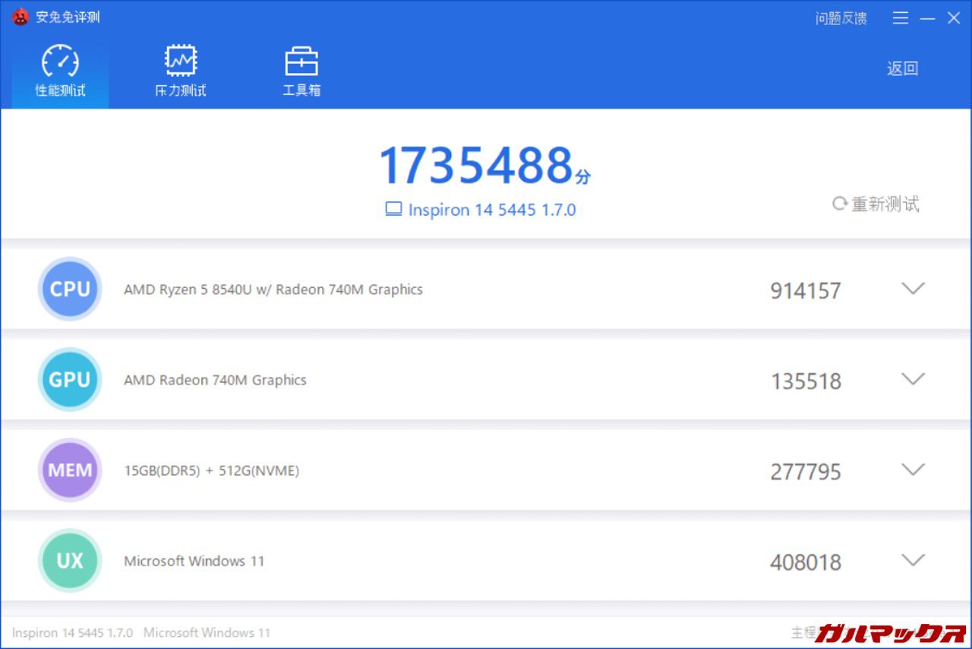Viewport: 972px width, 649px height.
Task: Switch to the 性能测试 tab
Action: click(x=60, y=72)
